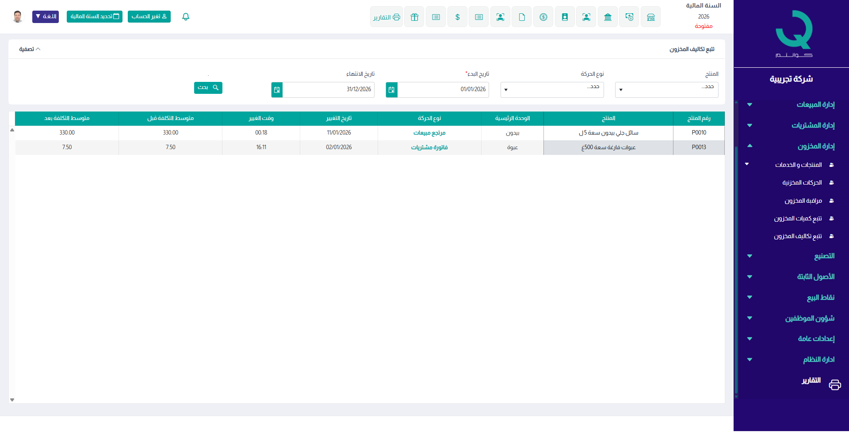This screenshot has width=849, height=432.
Task: Click the gift box icon
Action: [x=414, y=17]
